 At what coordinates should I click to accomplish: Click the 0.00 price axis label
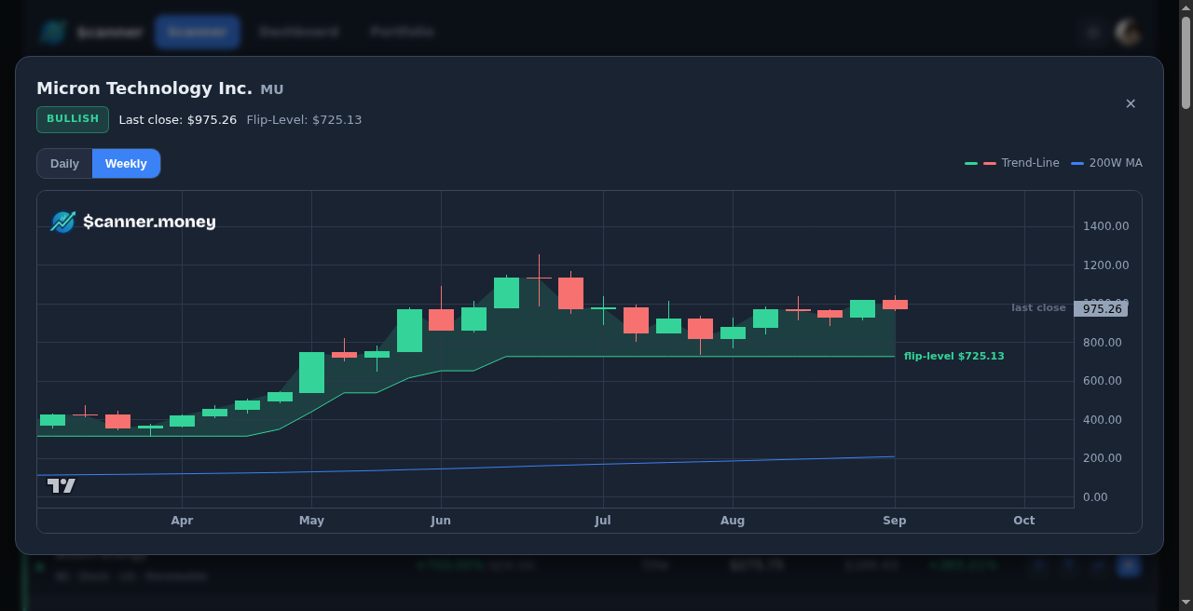[x=1095, y=497]
